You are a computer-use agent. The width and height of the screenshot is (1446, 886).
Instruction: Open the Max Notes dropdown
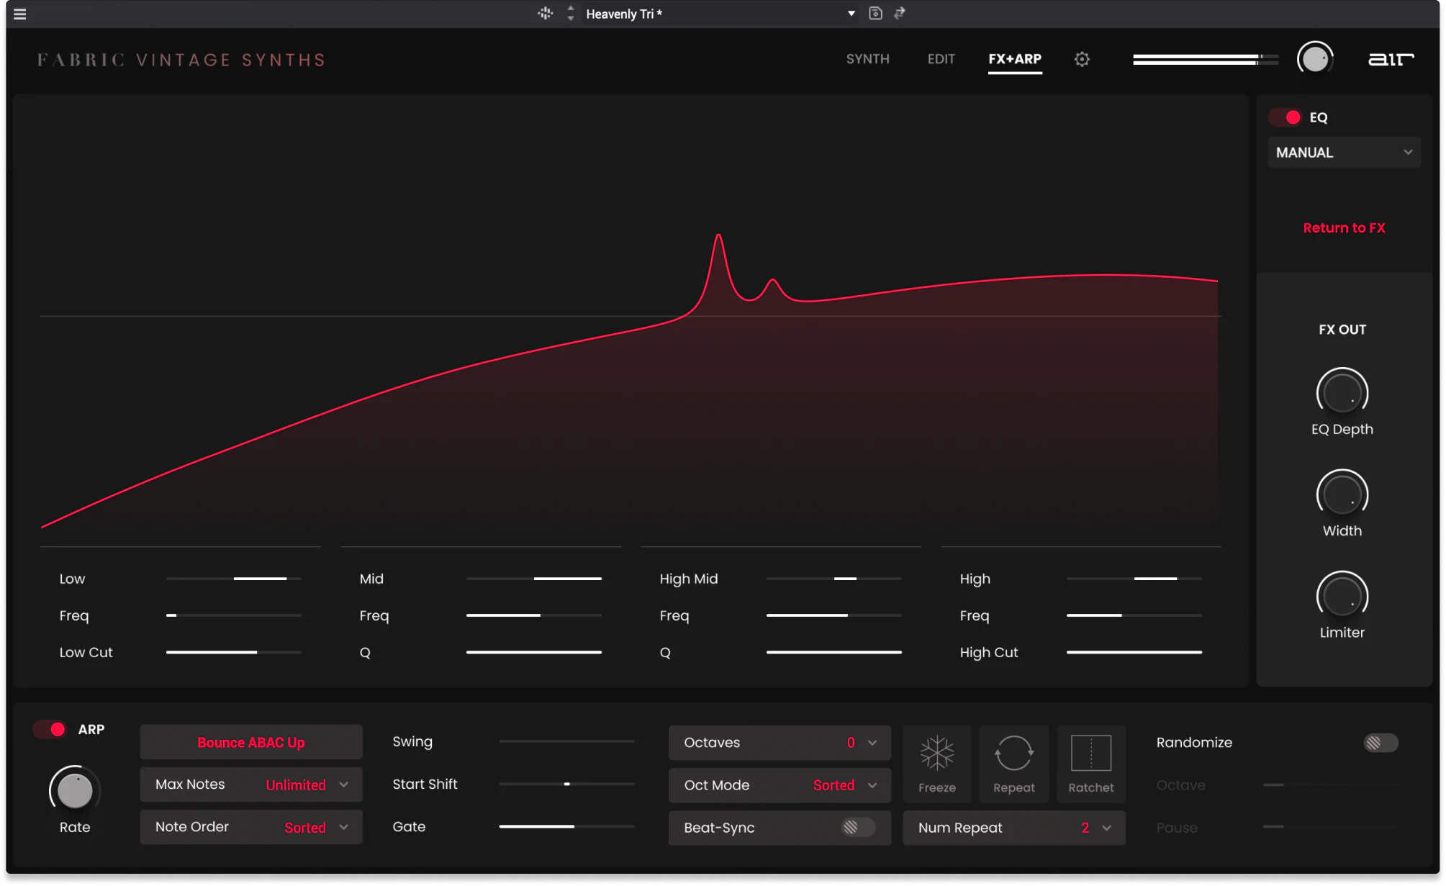tap(250, 785)
